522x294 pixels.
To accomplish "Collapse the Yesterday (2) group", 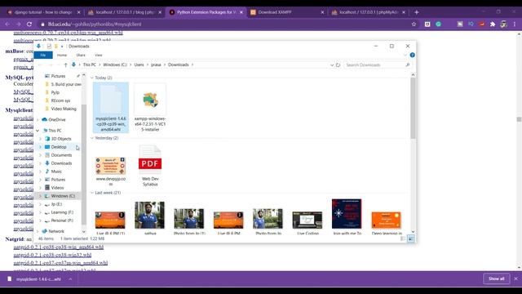I will point(92,138).
